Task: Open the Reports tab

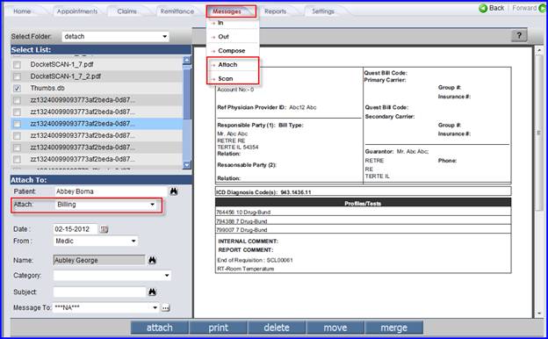Action: pos(275,11)
